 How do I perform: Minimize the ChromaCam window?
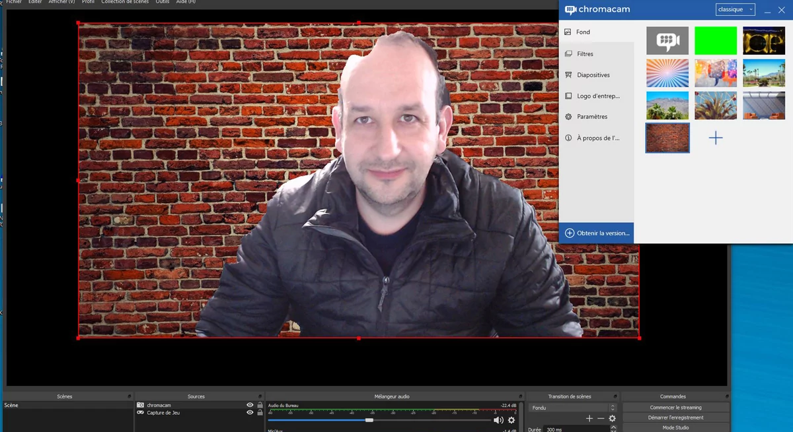click(x=767, y=11)
